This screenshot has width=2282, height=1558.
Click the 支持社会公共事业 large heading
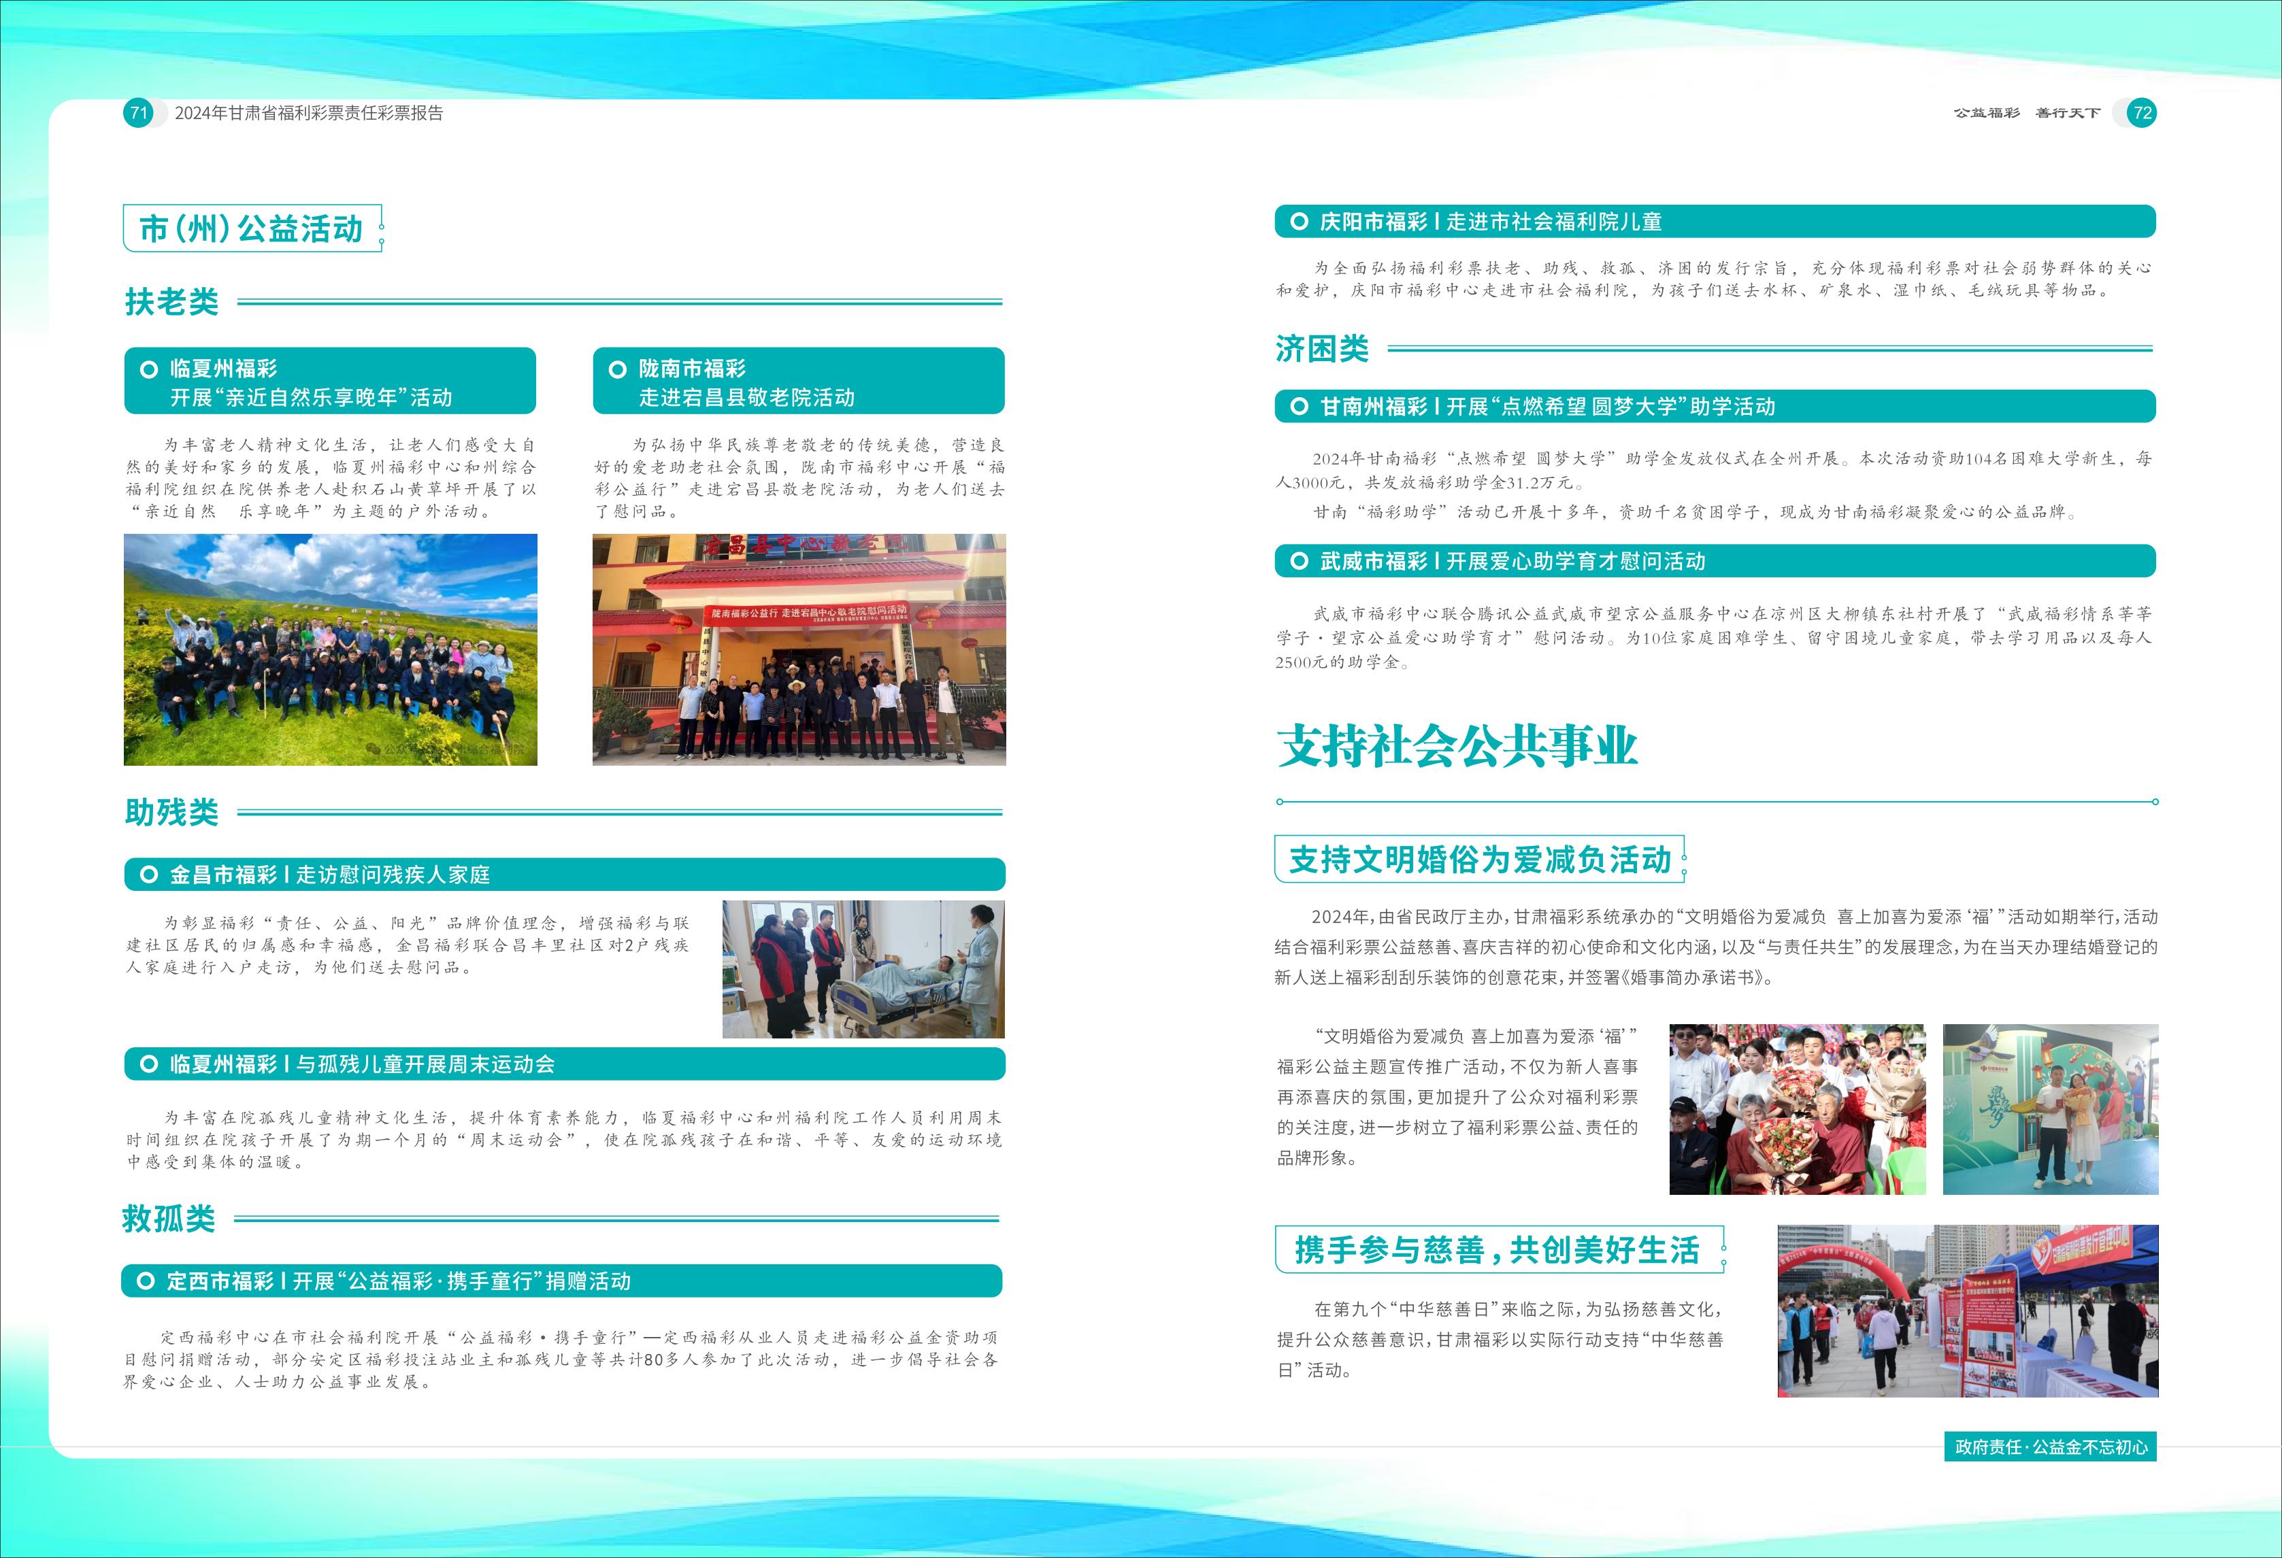point(1456,746)
